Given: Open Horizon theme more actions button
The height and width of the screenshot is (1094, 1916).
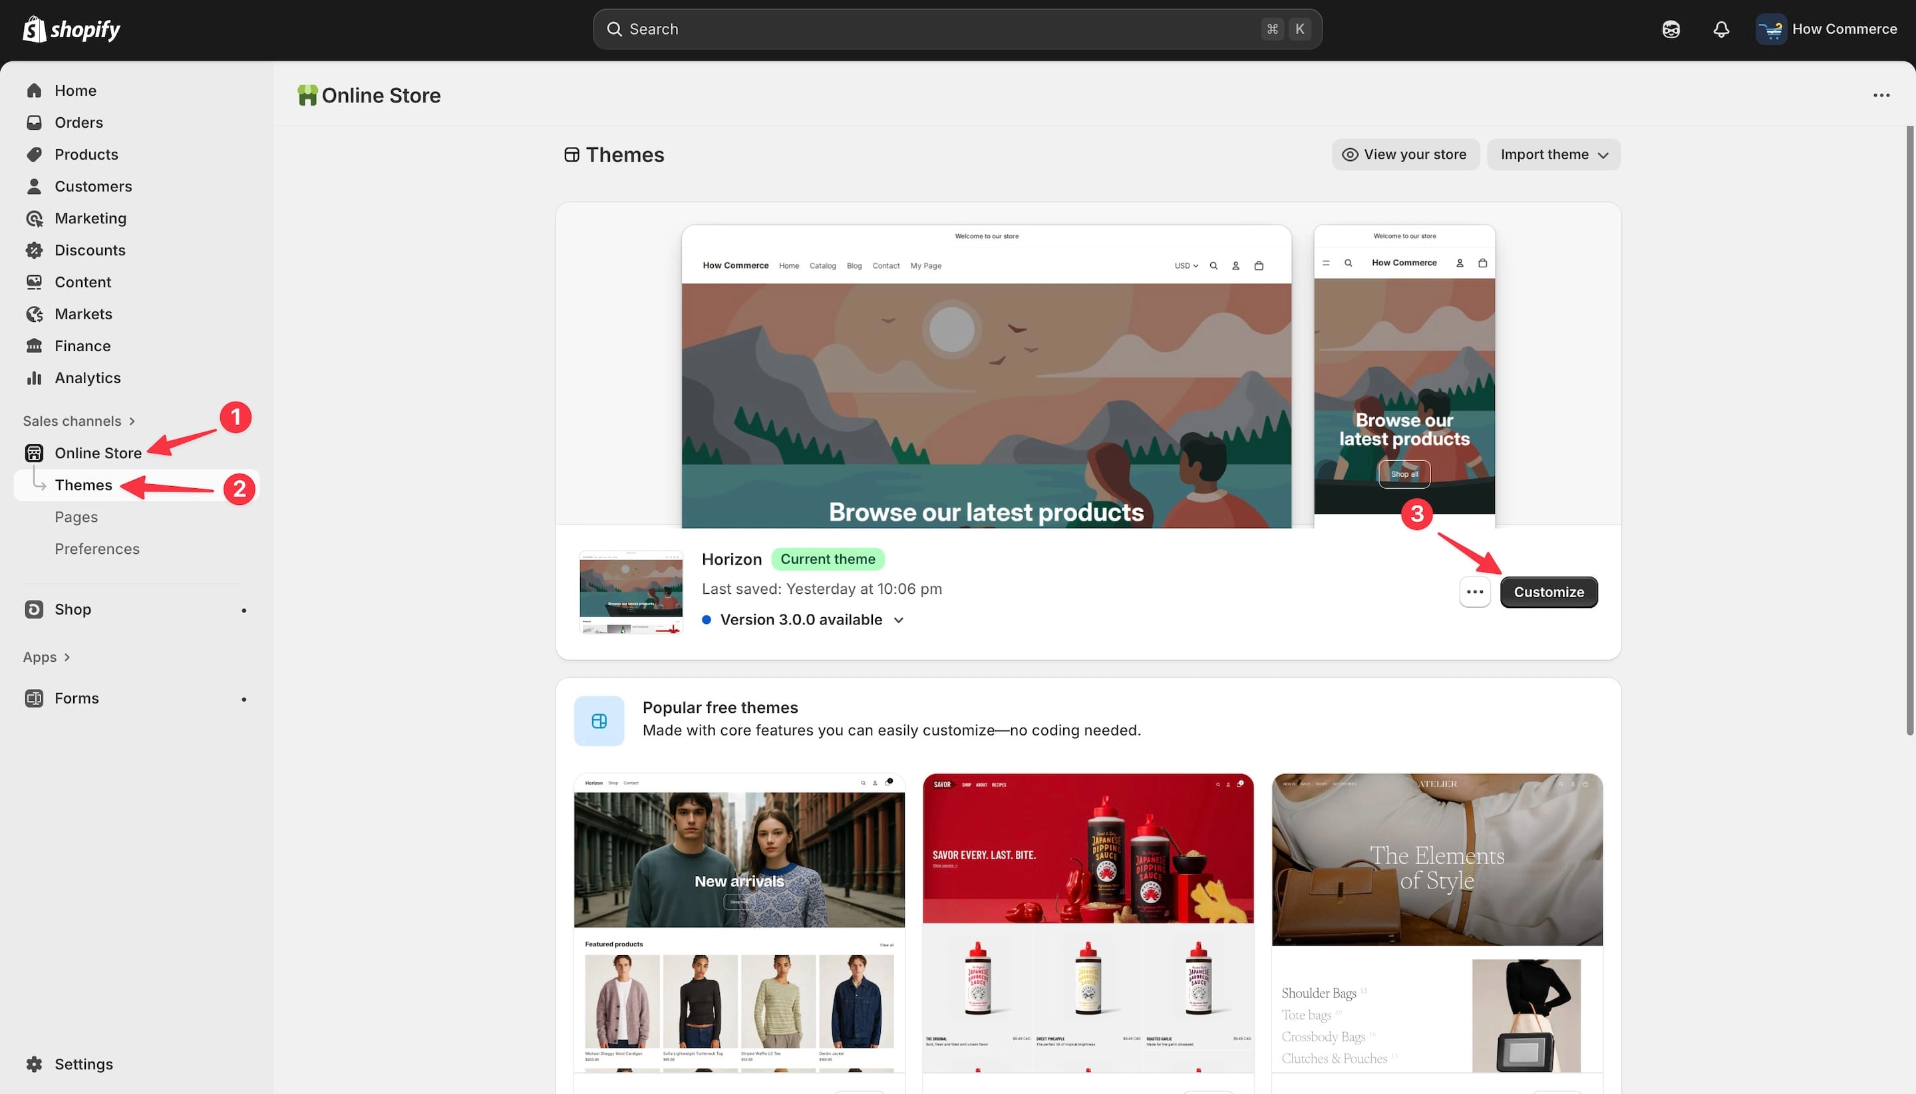Looking at the screenshot, I should 1475,592.
